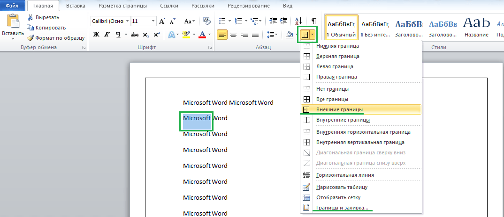Click the Paste (Вставить) clipboard icon
Image resolution: width=504 pixels, height=217 pixels.
[13, 22]
